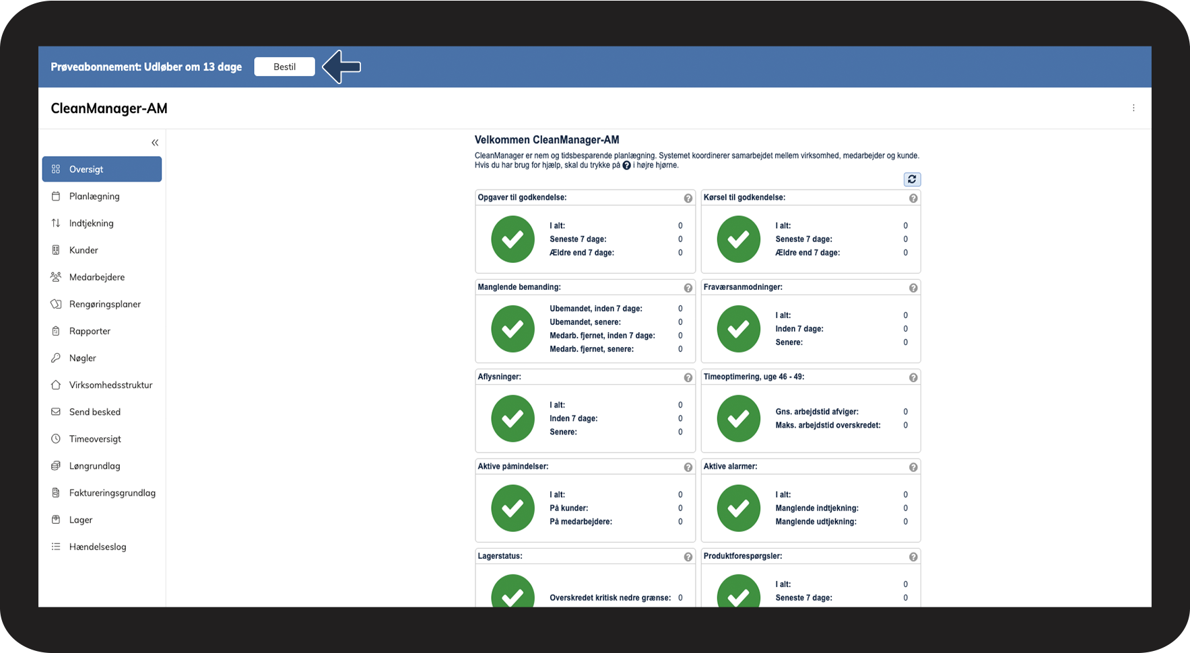
Task: Open help for Opgaver til godkendelse
Action: point(688,198)
